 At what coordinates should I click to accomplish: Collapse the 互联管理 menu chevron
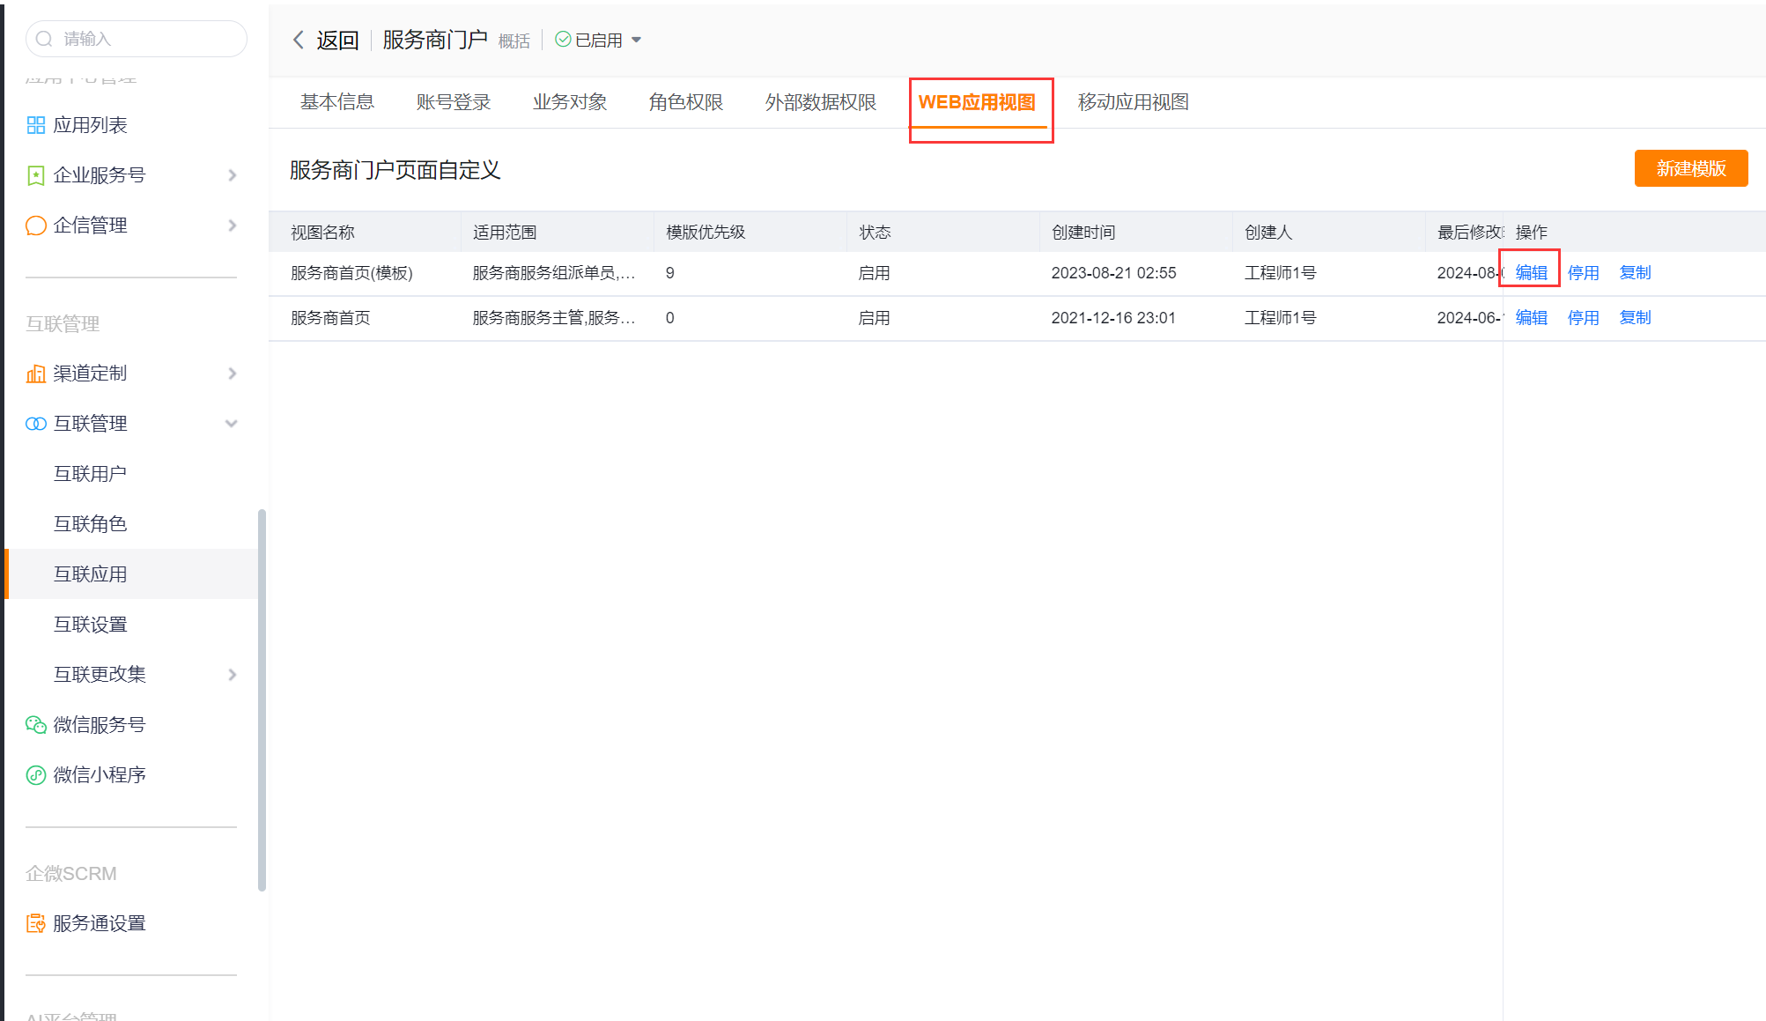click(x=232, y=424)
